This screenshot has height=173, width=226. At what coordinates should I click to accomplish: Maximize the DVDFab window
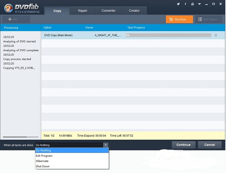pos(214,4)
